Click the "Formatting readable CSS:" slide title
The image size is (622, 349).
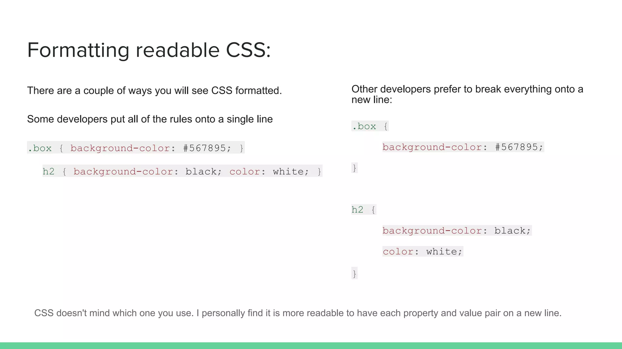click(x=149, y=50)
